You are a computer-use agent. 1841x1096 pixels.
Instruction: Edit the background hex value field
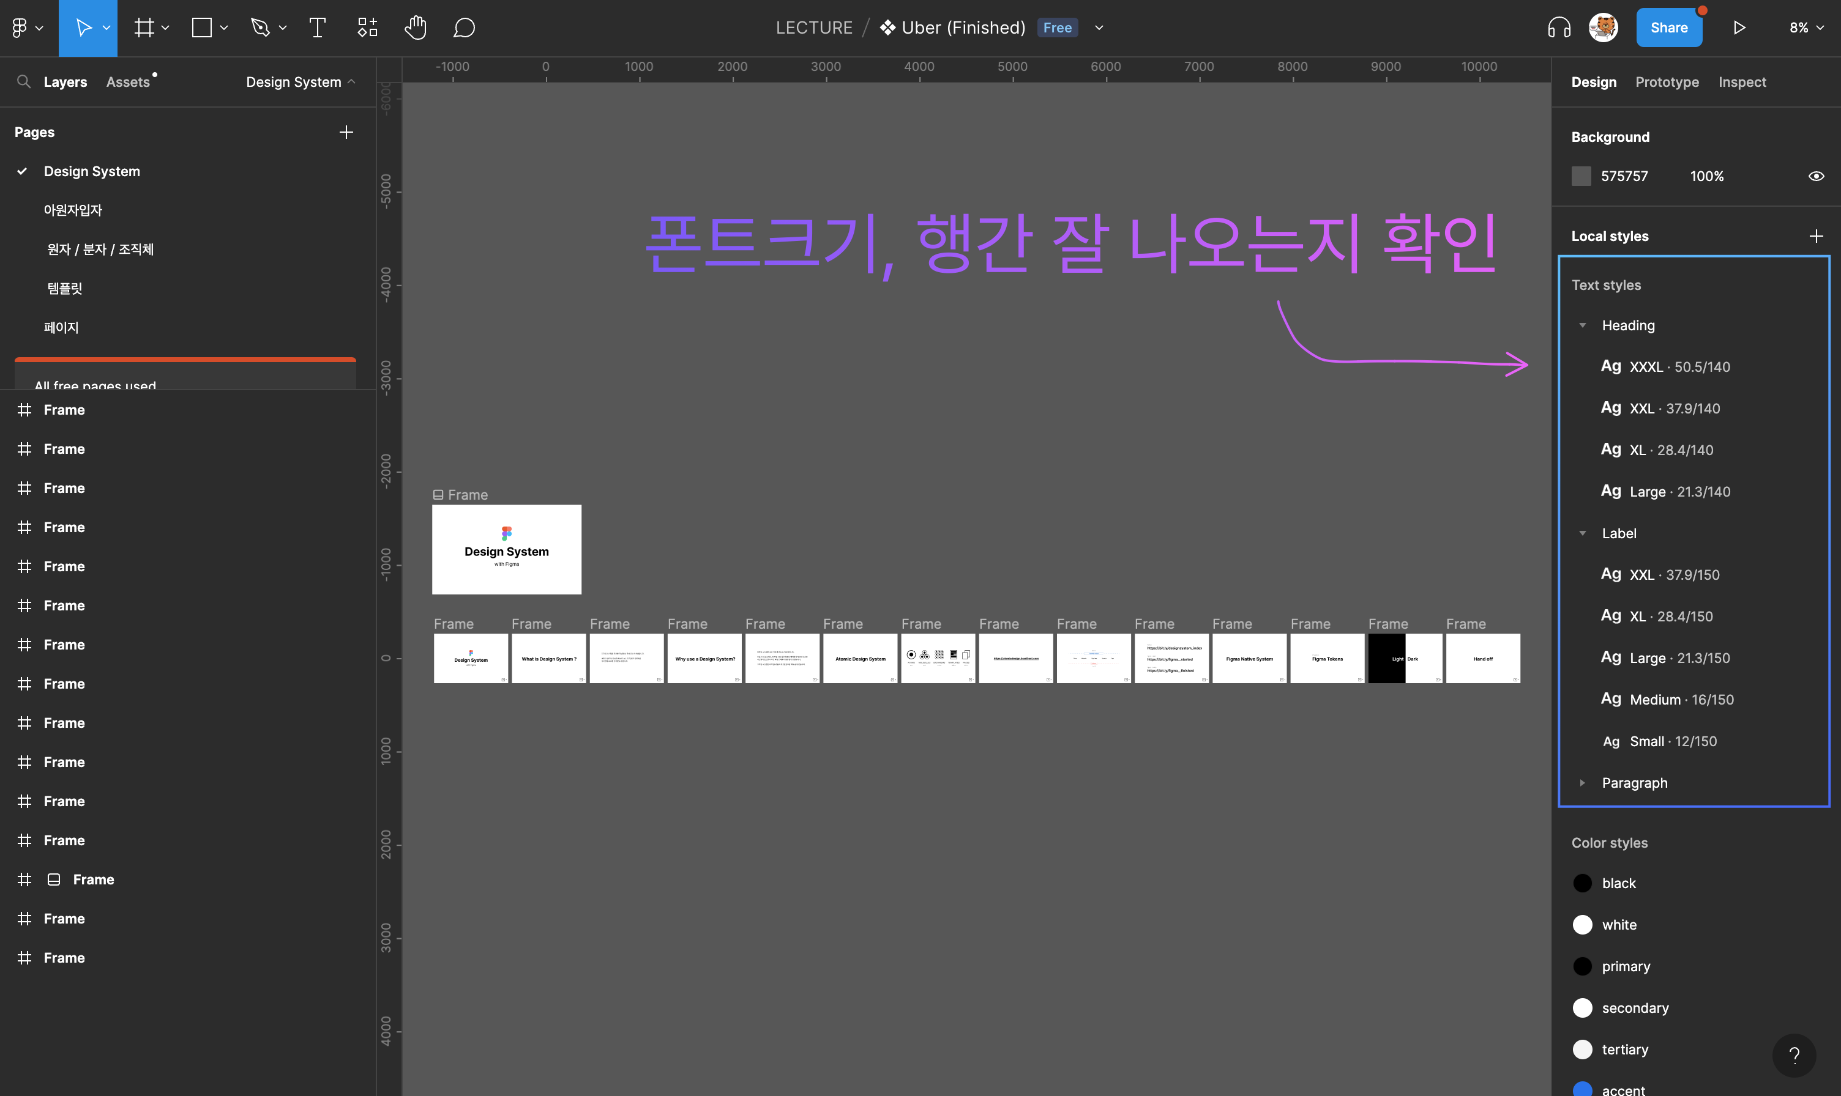(x=1624, y=177)
